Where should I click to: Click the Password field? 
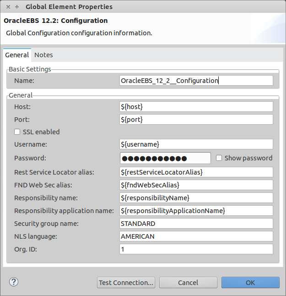coord(165,158)
